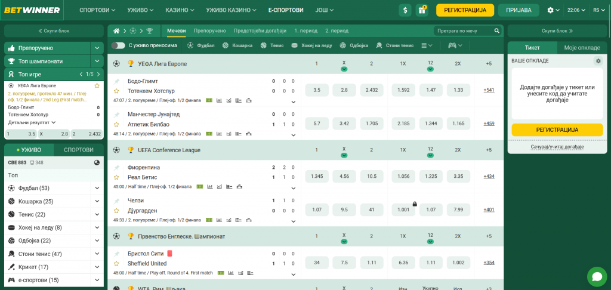Image resolution: width=611 pixels, height=290 pixels.
Task: Favorite the Реал Бетис match star
Action: tap(116, 177)
